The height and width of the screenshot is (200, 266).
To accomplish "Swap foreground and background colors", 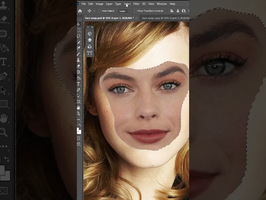I will (80, 125).
